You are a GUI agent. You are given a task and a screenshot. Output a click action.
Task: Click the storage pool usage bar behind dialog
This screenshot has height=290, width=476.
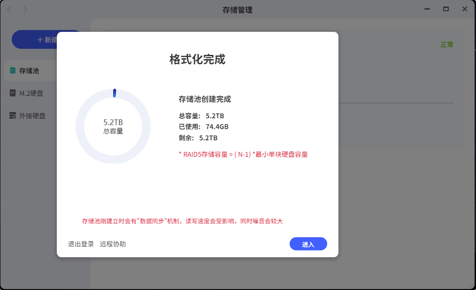click(x=396, y=103)
